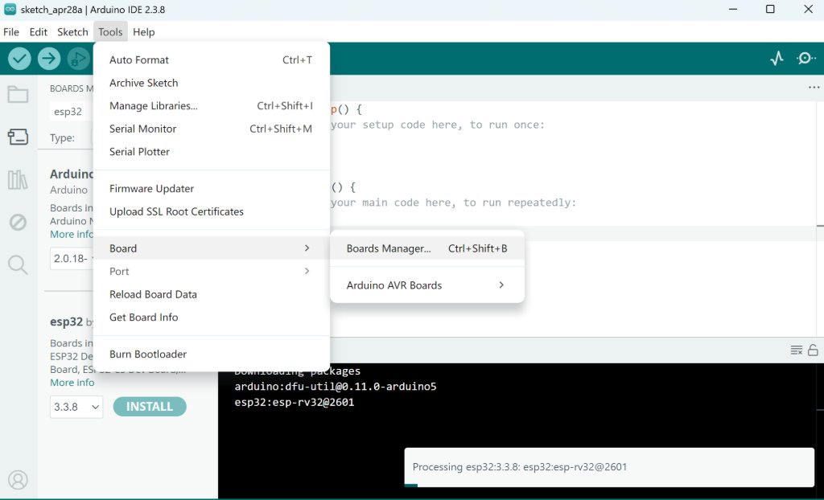Choose Get Board Info menu entry
This screenshot has width=824, height=500.
(x=212, y=318)
